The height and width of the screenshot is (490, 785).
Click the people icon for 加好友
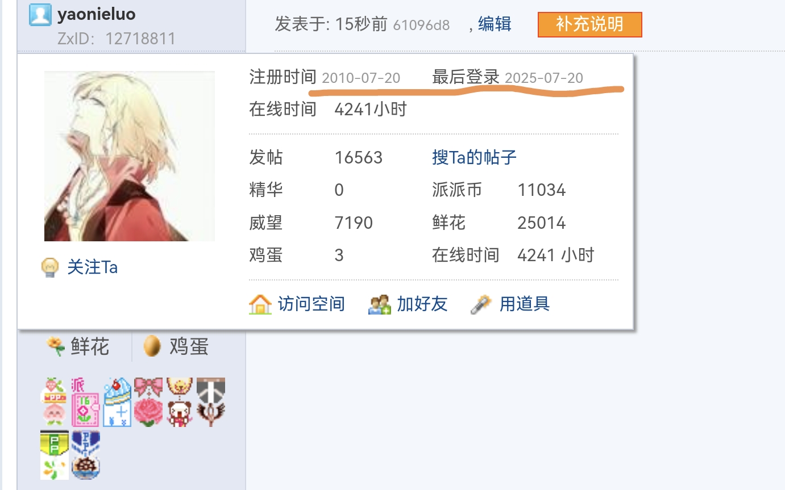pyautogui.click(x=380, y=304)
